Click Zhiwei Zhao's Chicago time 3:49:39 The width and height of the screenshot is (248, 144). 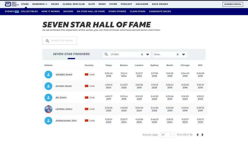coord(185,85)
